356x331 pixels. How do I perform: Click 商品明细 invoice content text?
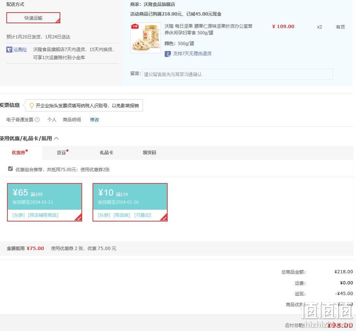72,119
